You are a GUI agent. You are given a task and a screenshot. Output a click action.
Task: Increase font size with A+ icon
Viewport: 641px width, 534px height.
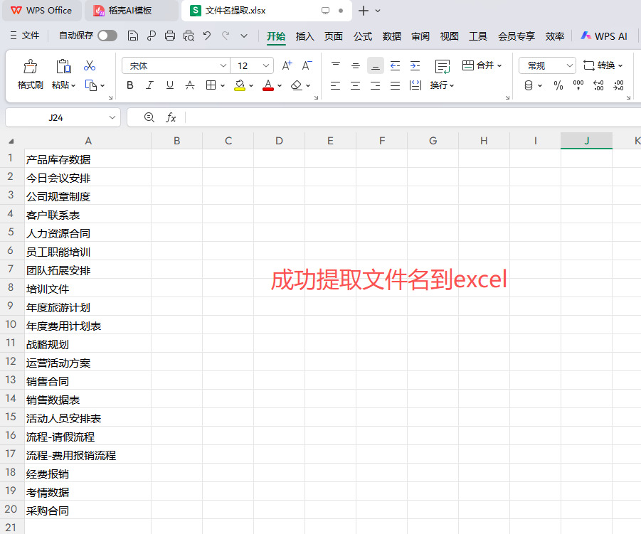point(287,65)
